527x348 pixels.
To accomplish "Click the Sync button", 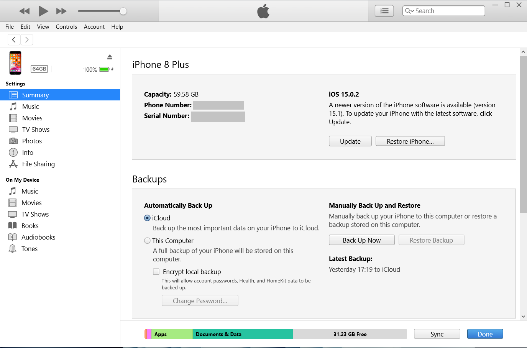I will pyautogui.click(x=437, y=334).
